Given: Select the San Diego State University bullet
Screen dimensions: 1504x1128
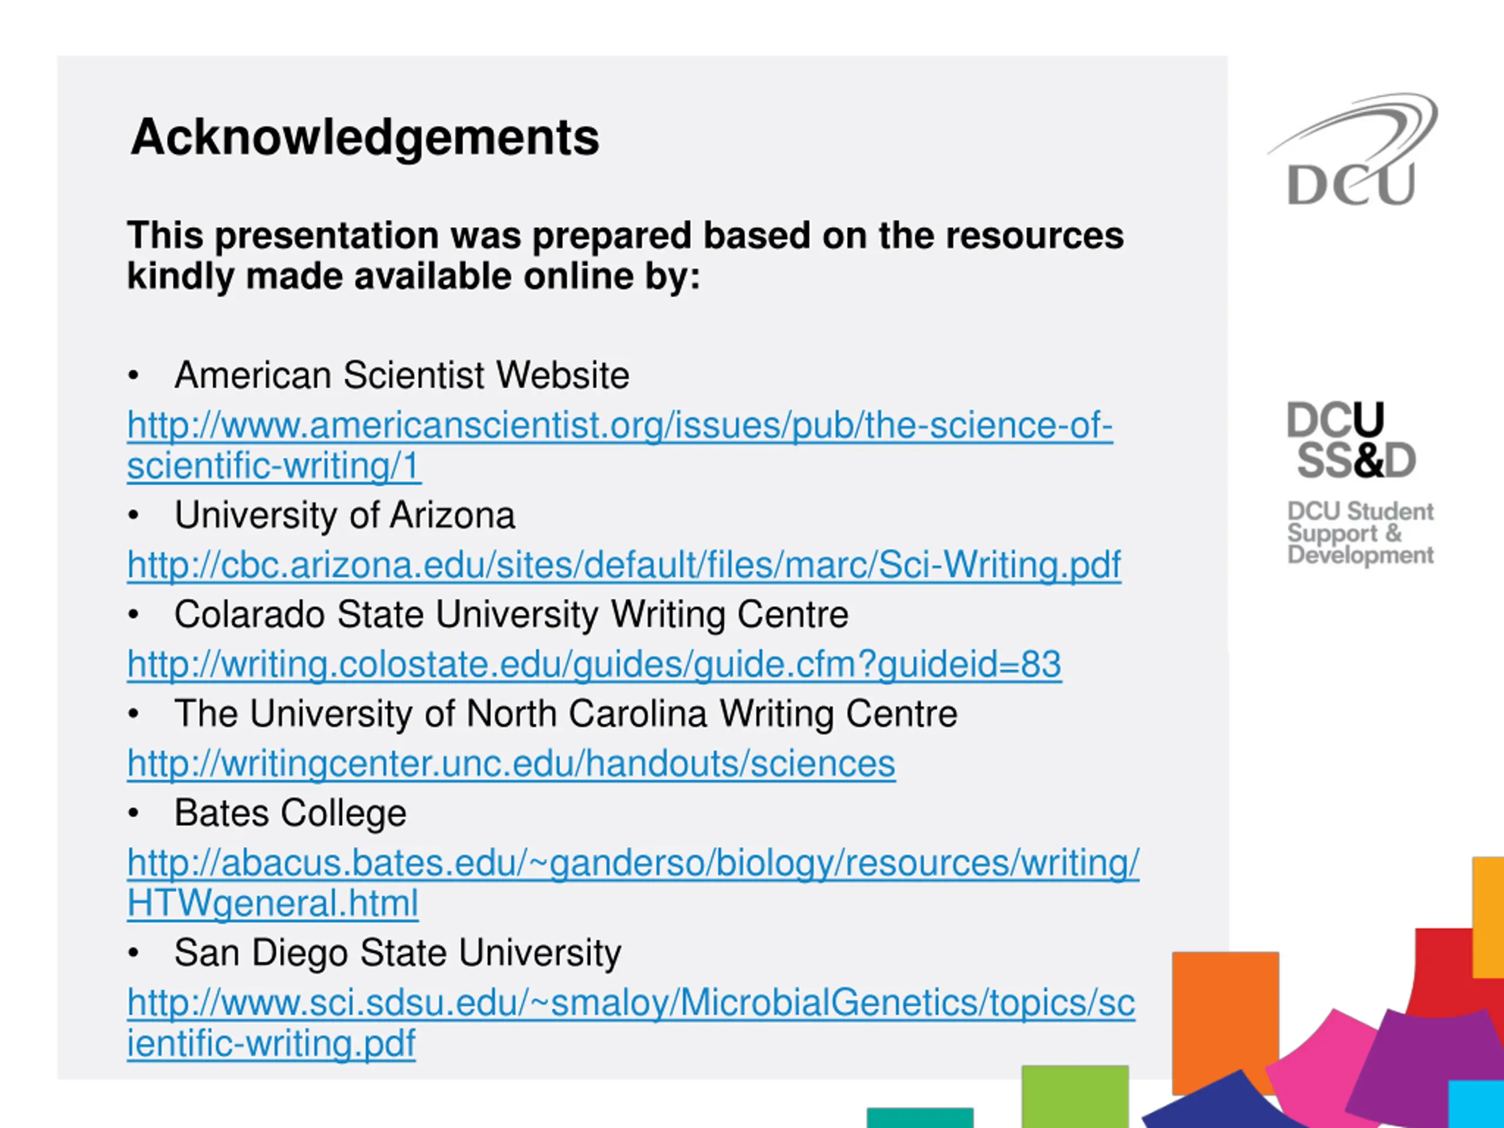Looking at the screenshot, I should click(398, 954).
